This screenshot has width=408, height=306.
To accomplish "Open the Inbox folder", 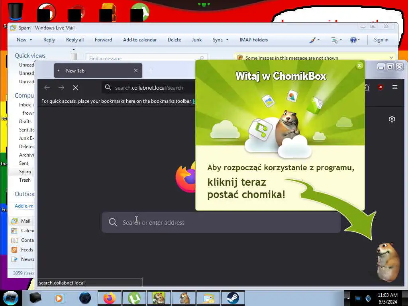I will click(x=25, y=105).
